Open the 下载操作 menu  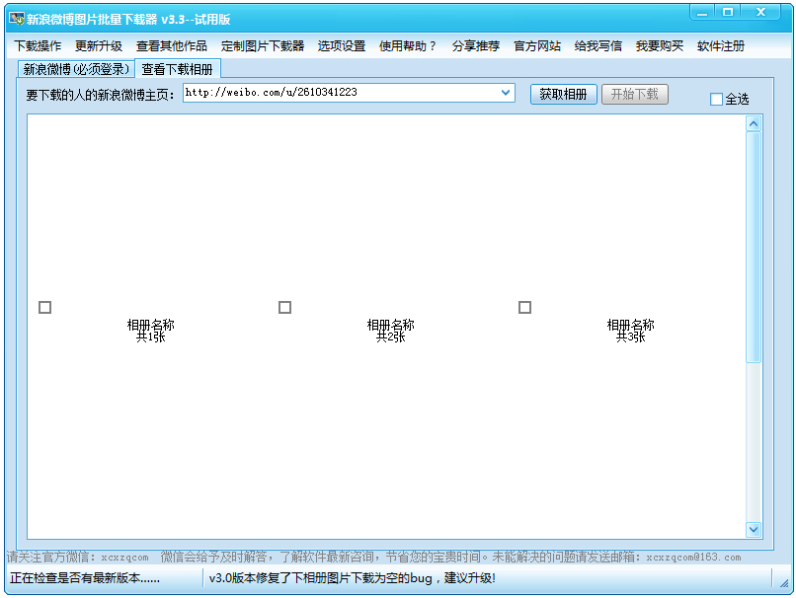point(39,46)
